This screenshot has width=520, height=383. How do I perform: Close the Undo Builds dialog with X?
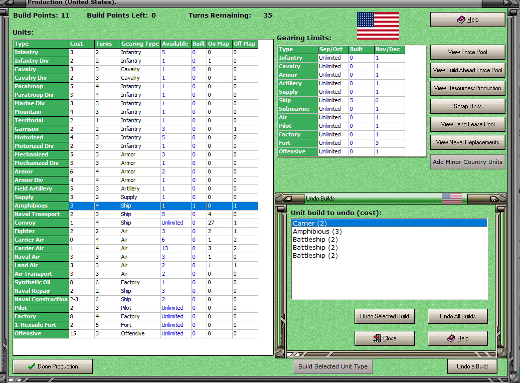pyautogui.click(x=493, y=199)
